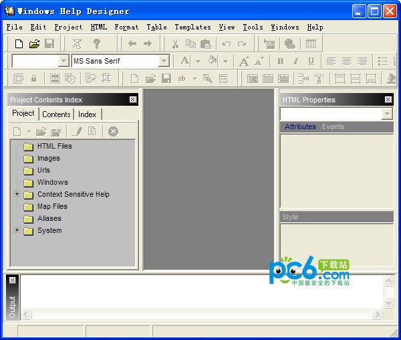Select the Project tab
Screen dimensions: 401x340
[x=23, y=113]
